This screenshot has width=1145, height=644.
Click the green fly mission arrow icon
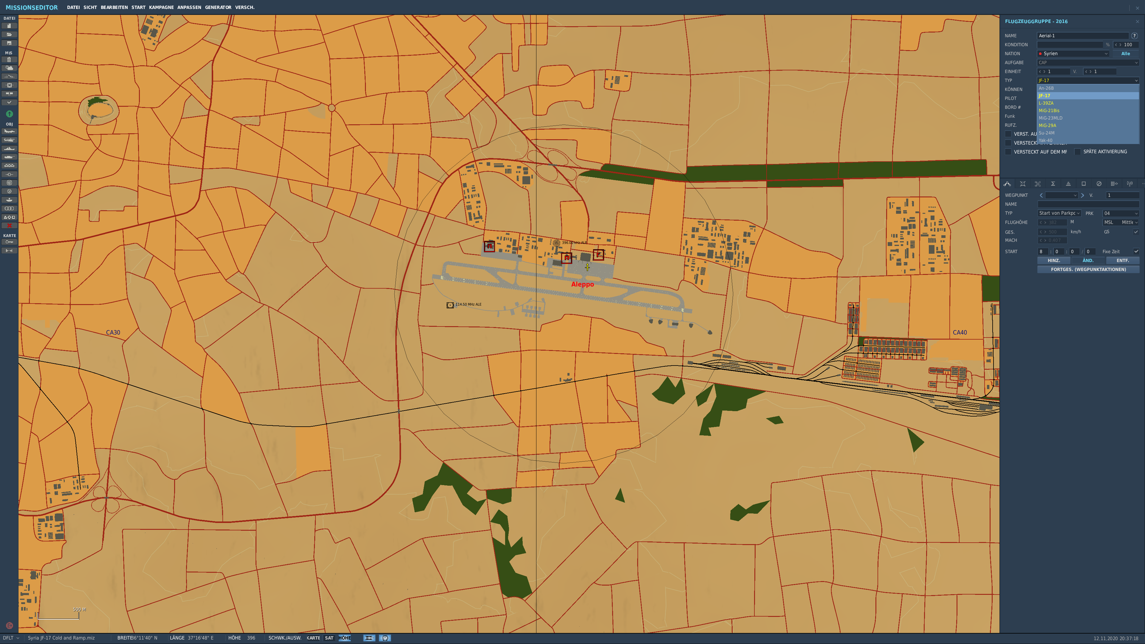[9, 114]
